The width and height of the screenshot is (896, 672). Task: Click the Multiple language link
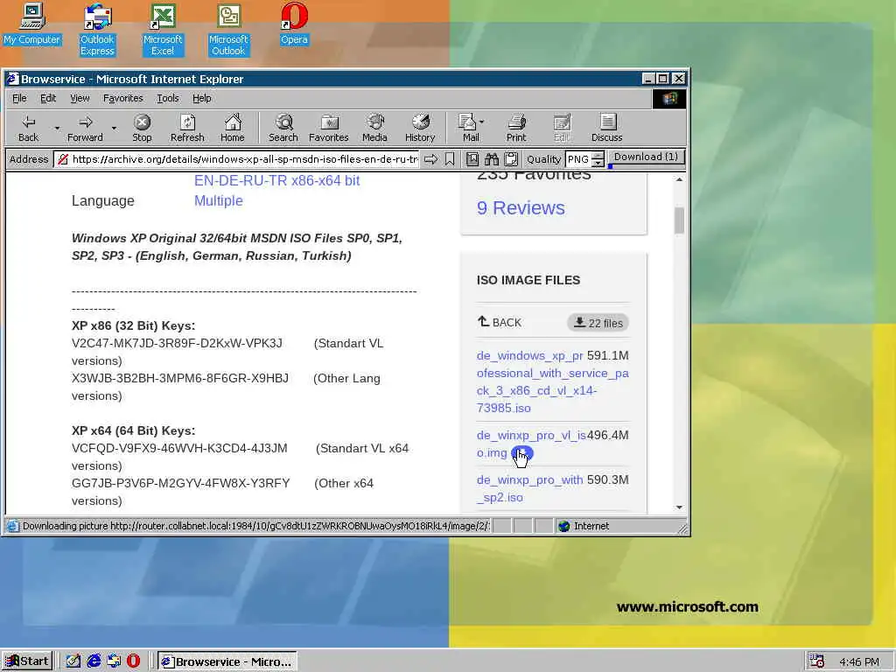pos(218,200)
